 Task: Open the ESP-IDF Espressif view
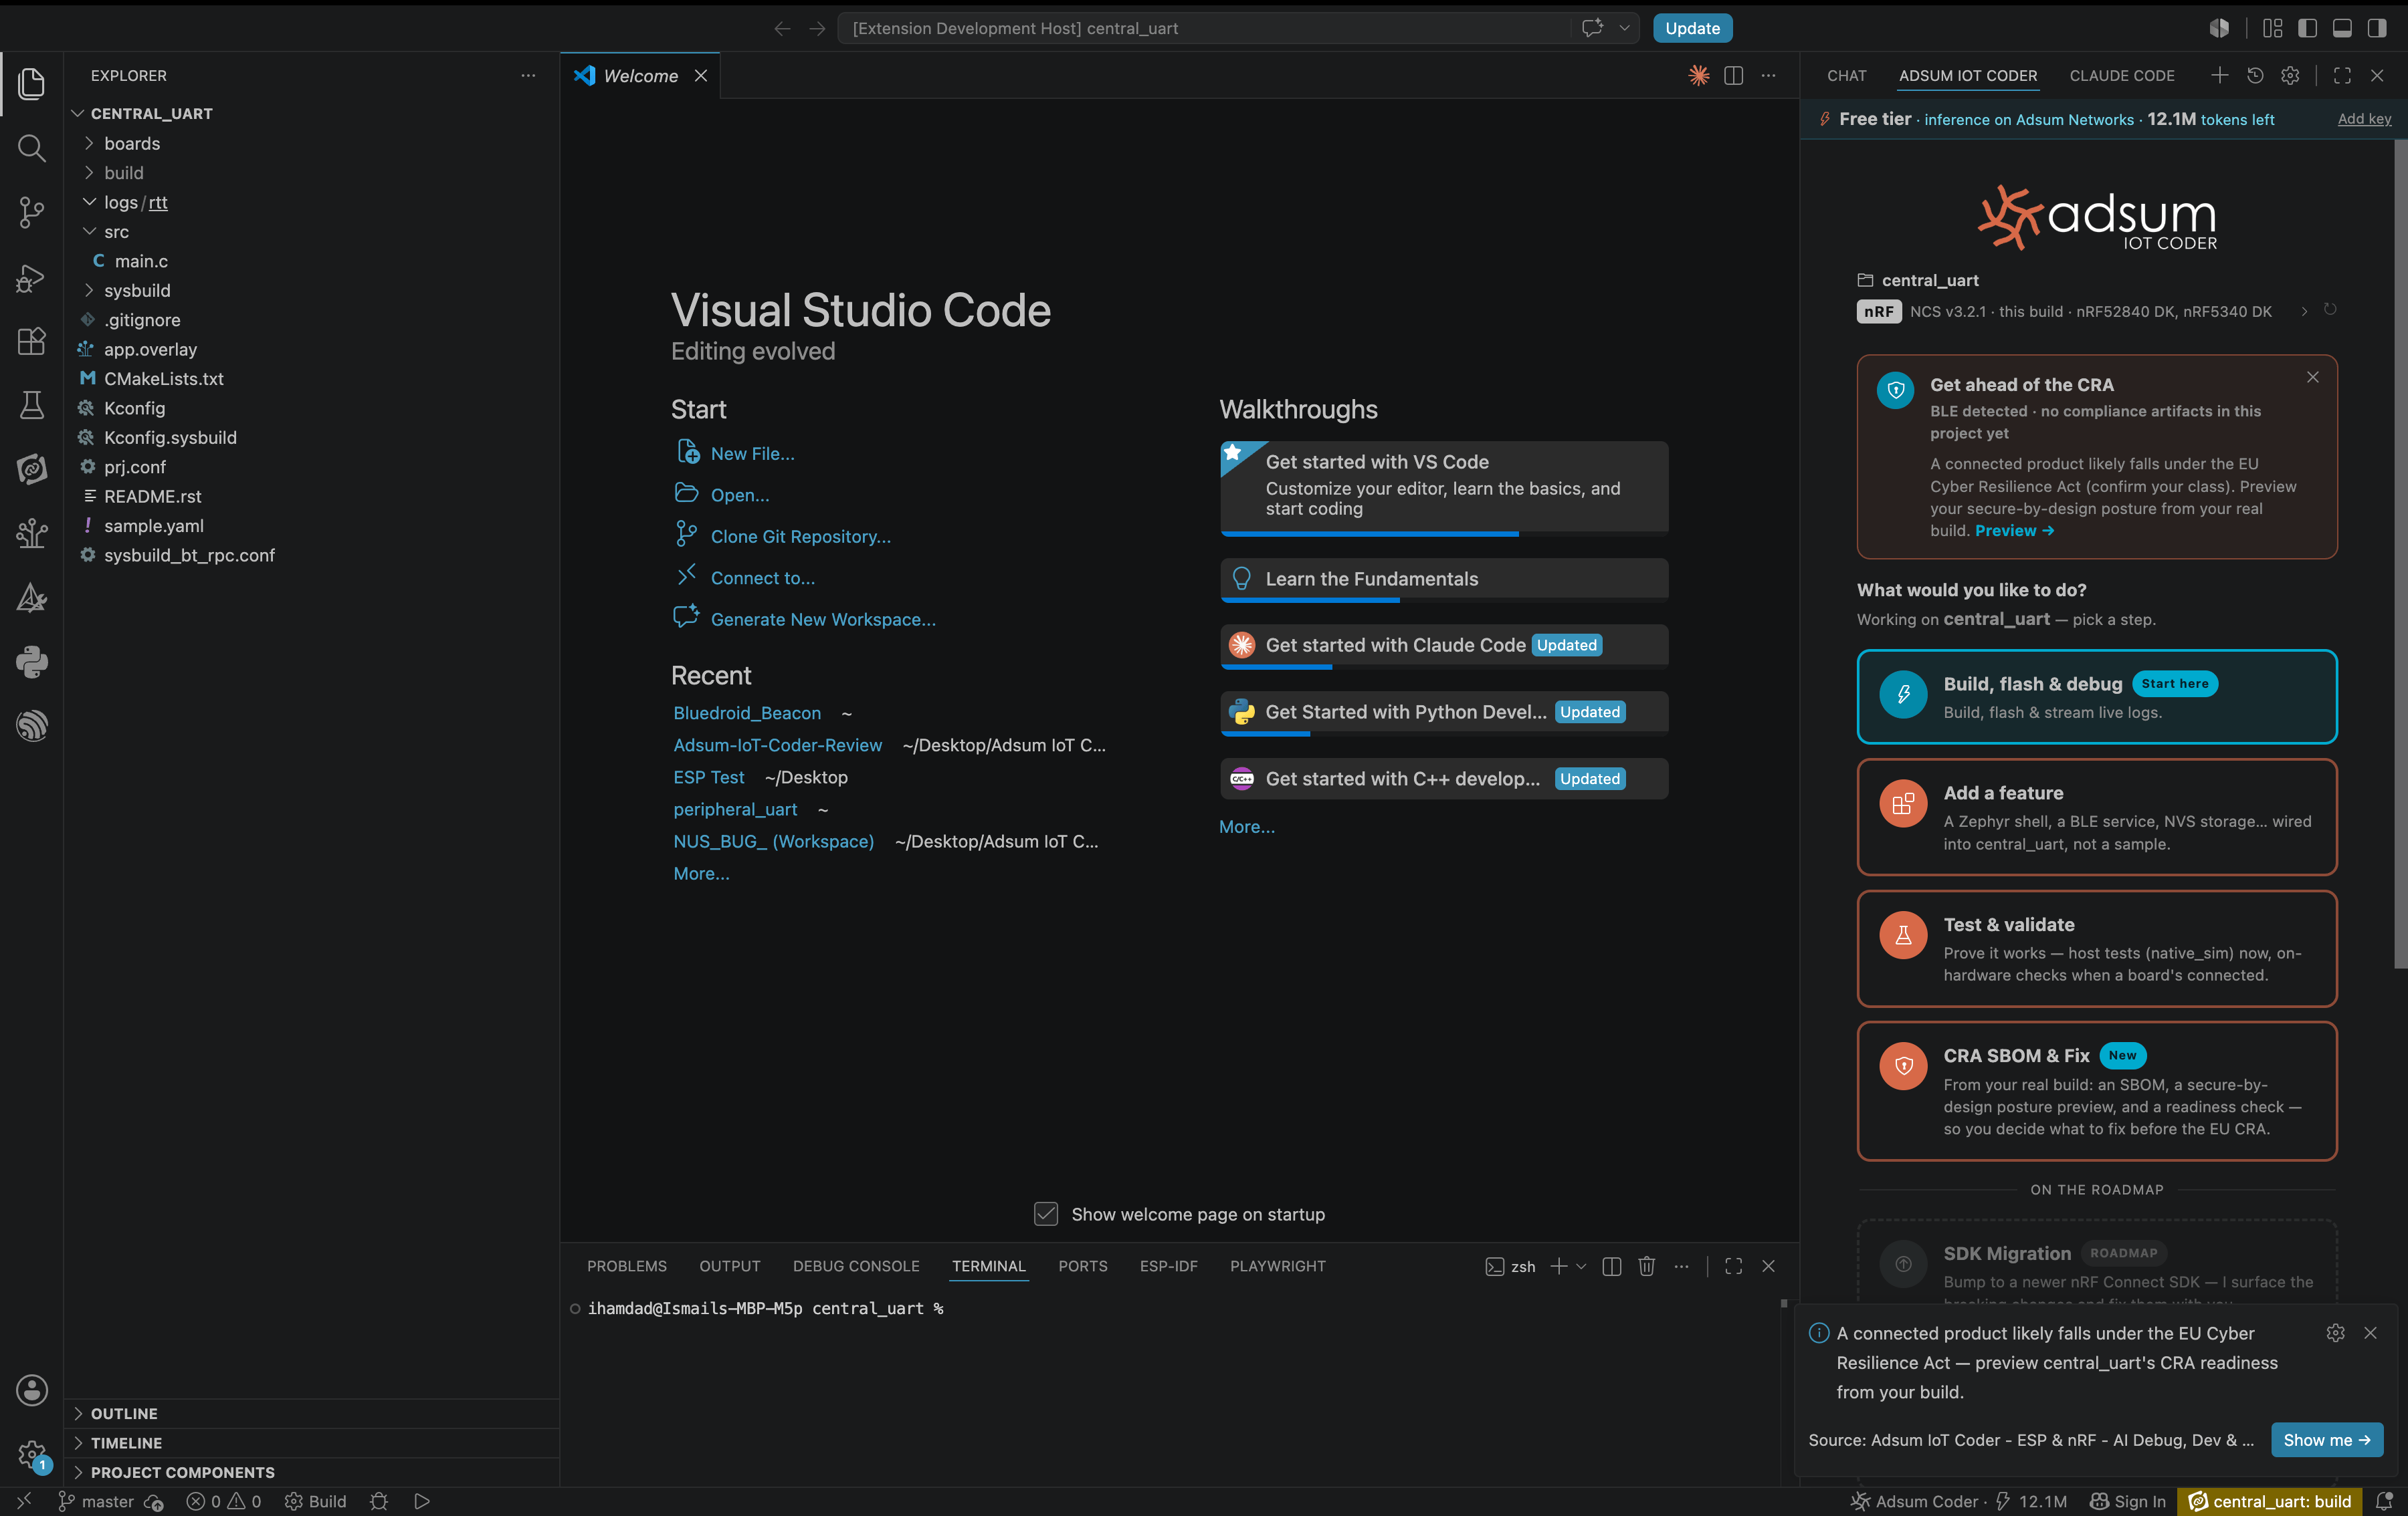click(31, 725)
